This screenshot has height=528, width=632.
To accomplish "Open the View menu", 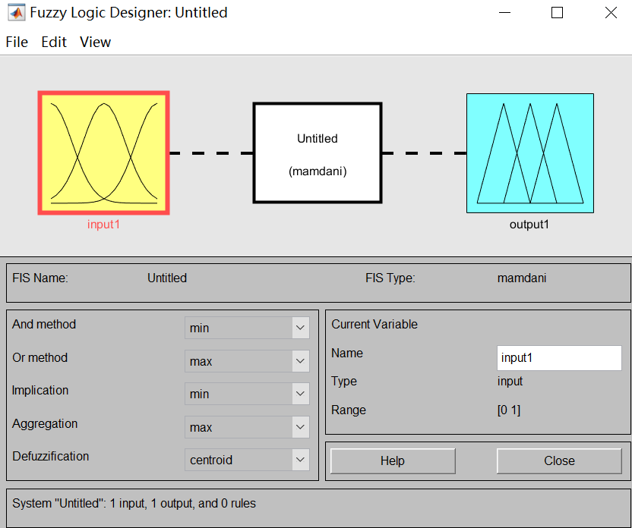I will coord(94,42).
